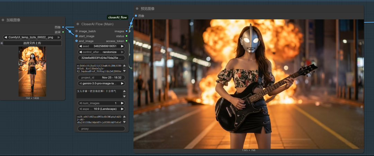Screen dimensions: 374x156
Task: Click the proxy input field
Action: (x=101, y=128)
